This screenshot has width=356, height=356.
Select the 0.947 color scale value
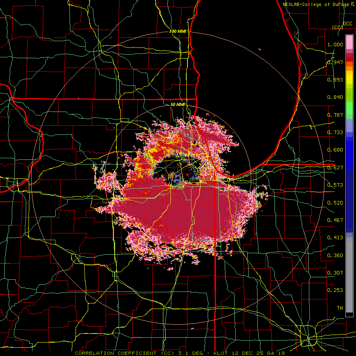pos(335,62)
